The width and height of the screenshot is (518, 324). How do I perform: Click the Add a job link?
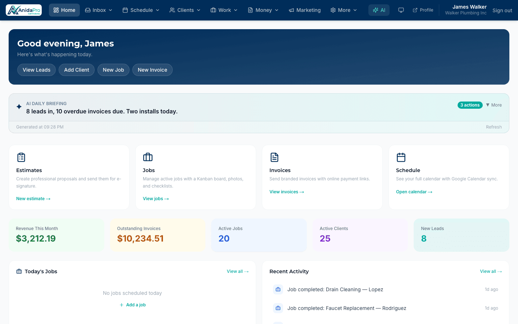[x=132, y=305]
